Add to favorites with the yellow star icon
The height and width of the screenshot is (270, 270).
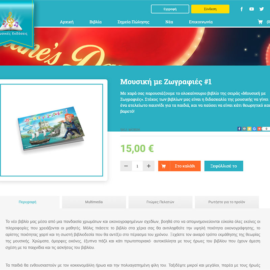coord(249,129)
